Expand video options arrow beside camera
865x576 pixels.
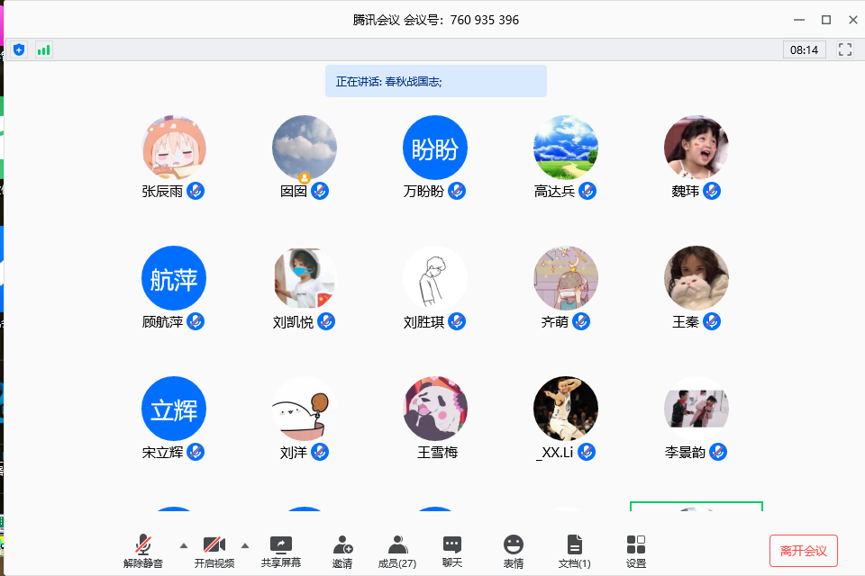point(245,545)
